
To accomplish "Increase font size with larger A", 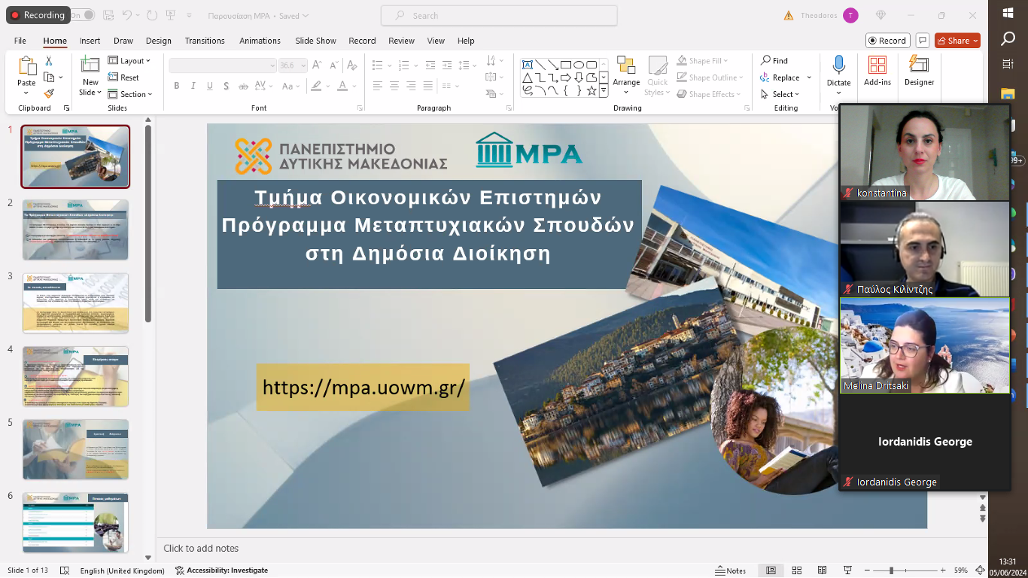I will tap(317, 65).
